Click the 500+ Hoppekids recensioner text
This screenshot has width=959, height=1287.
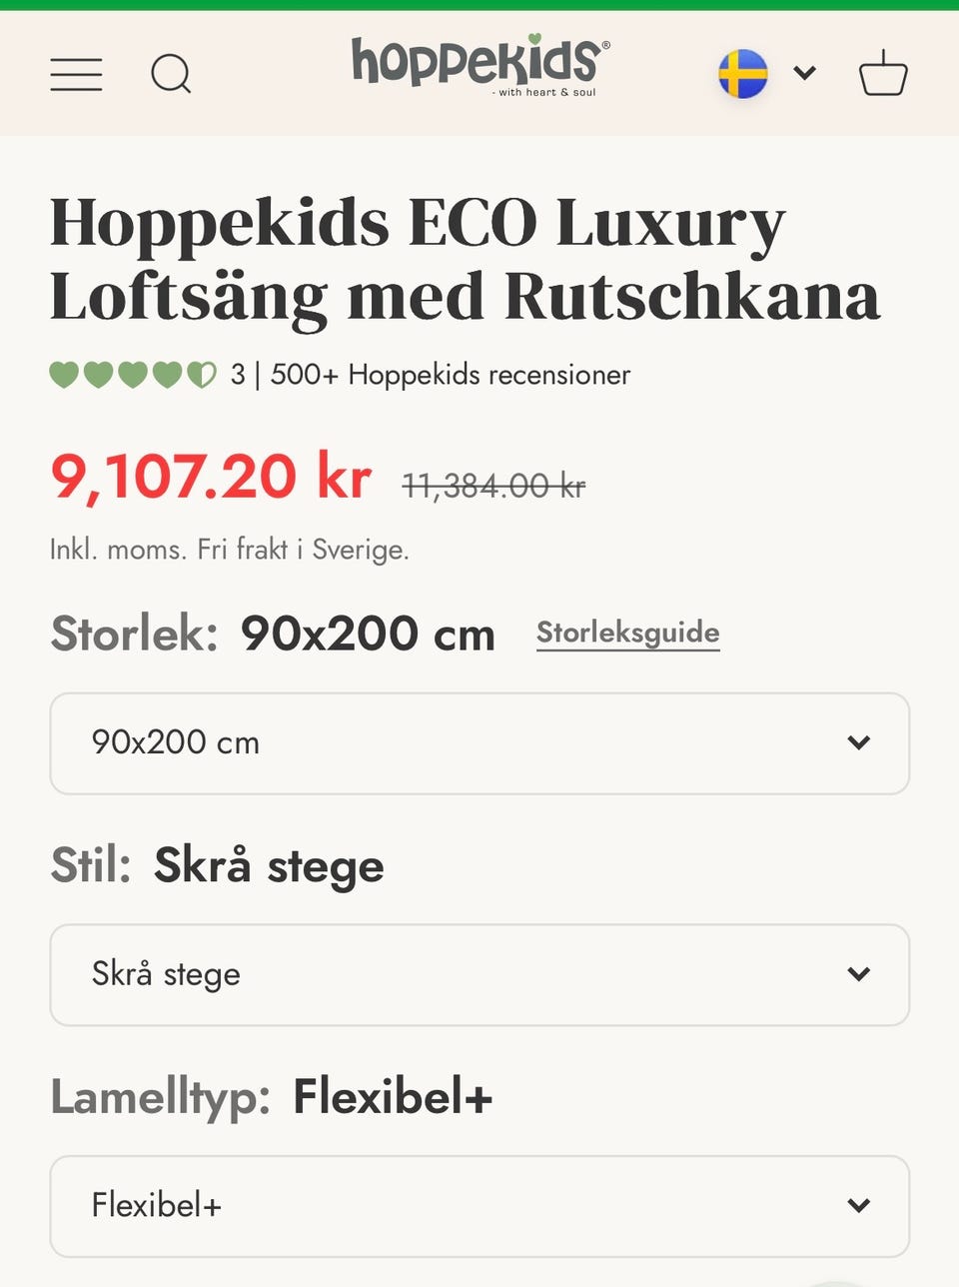click(x=450, y=376)
